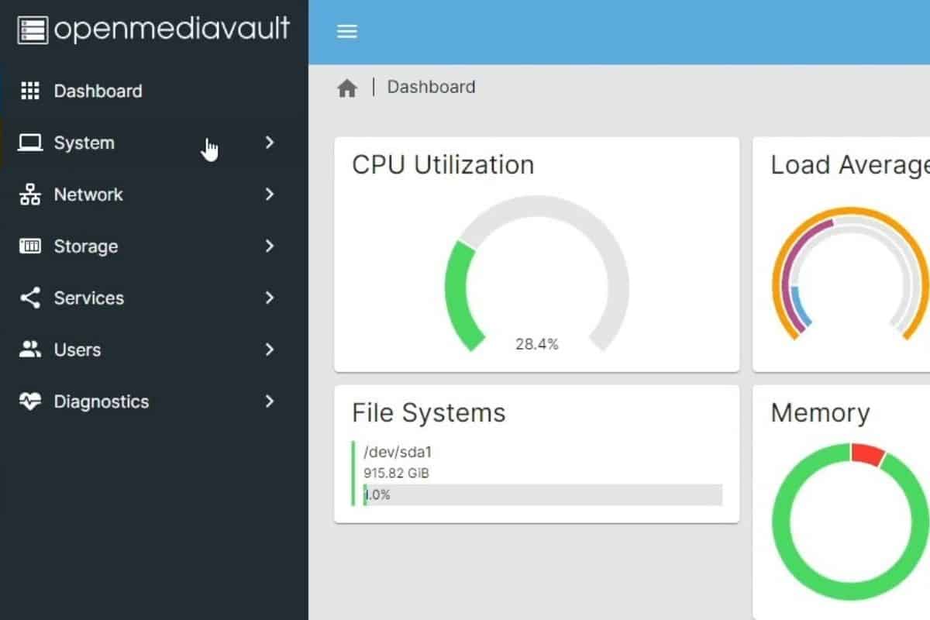
Task: Expand the Diagnostics section
Action: point(270,401)
